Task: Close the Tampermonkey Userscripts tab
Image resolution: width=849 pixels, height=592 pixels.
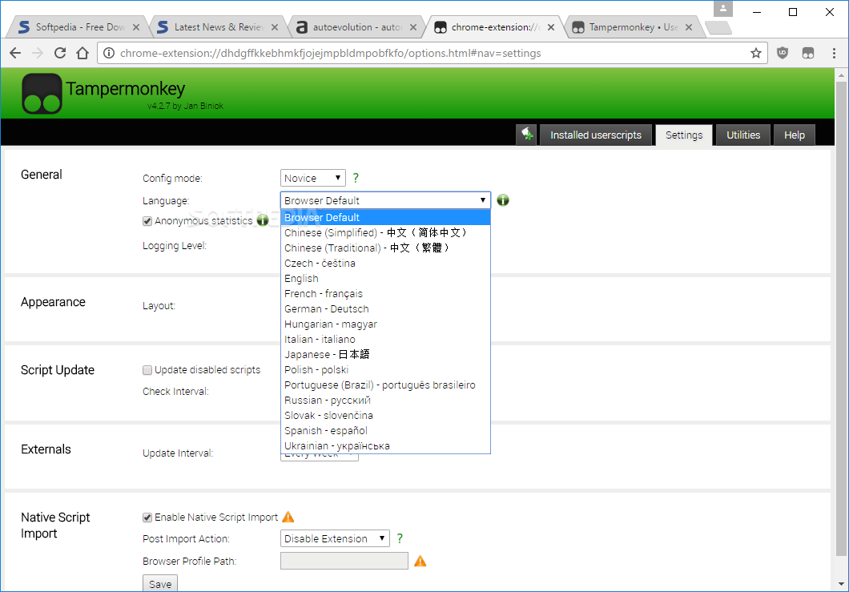Action: click(x=689, y=27)
